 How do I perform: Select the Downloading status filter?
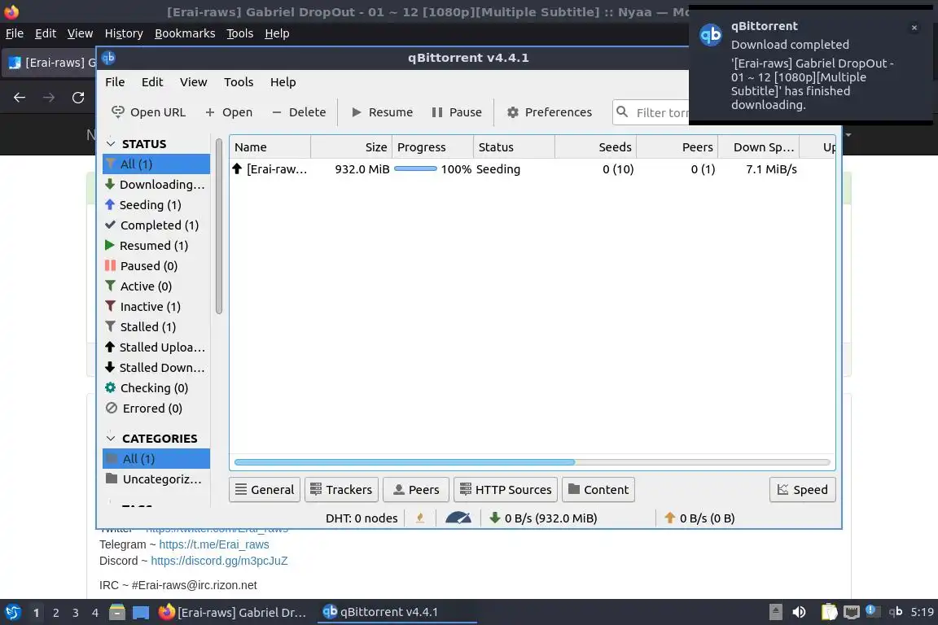click(x=156, y=184)
